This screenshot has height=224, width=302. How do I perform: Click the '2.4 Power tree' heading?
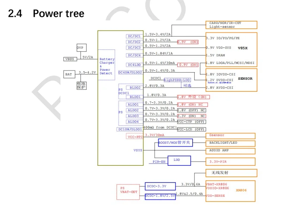(x=46, y=13)
